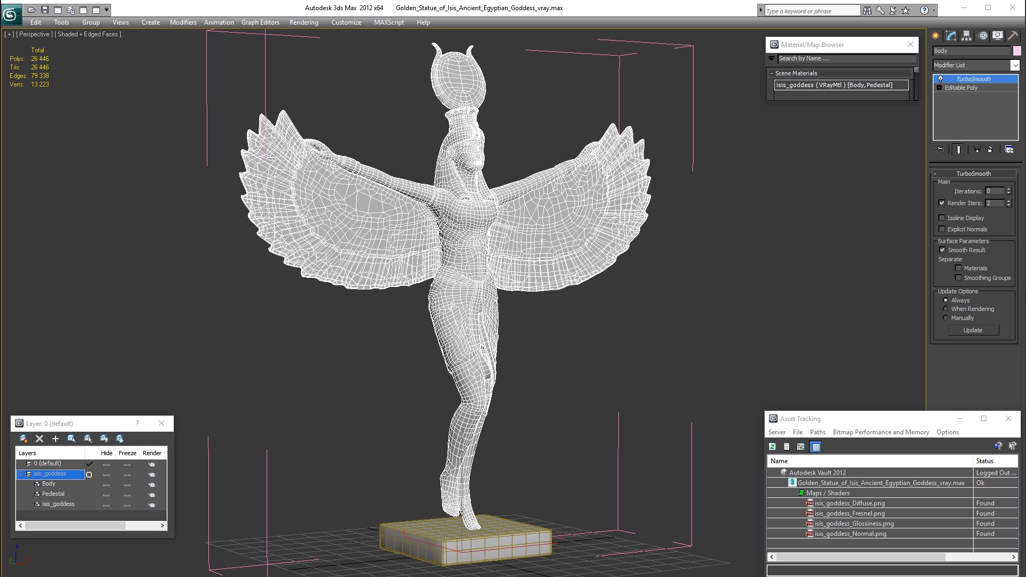Viewport: 1026px width, 577px height.
Task: Uncheck the Smooth Result checkbox
Action: (942, 250)
